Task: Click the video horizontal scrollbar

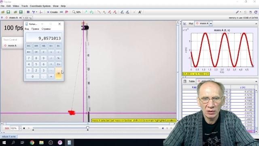Action: click(88, 123)
